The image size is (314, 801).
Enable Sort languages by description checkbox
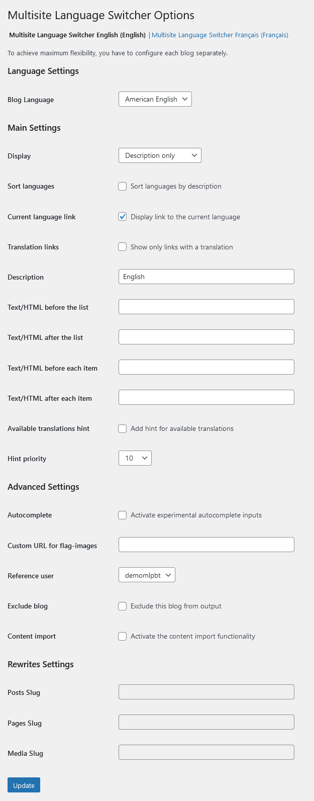pyautogui.click(x=123, y=187)
